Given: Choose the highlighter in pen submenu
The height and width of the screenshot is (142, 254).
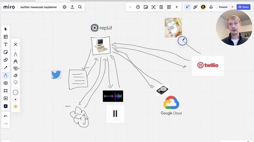Looking at the screenshot, I should click(15, 62).
